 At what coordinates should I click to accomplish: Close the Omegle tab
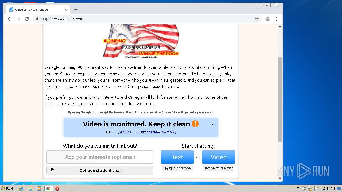click(66, 10)
